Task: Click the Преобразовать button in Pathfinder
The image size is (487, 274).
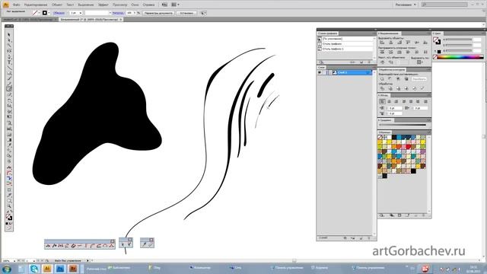Action: (419, 79)
